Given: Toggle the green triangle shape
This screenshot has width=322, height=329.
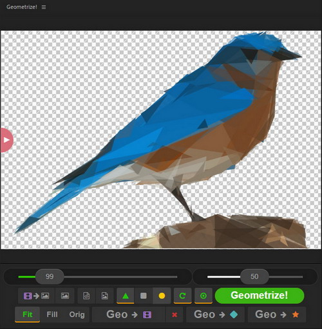Looking at the screenshot, I should tap(126, 296).
